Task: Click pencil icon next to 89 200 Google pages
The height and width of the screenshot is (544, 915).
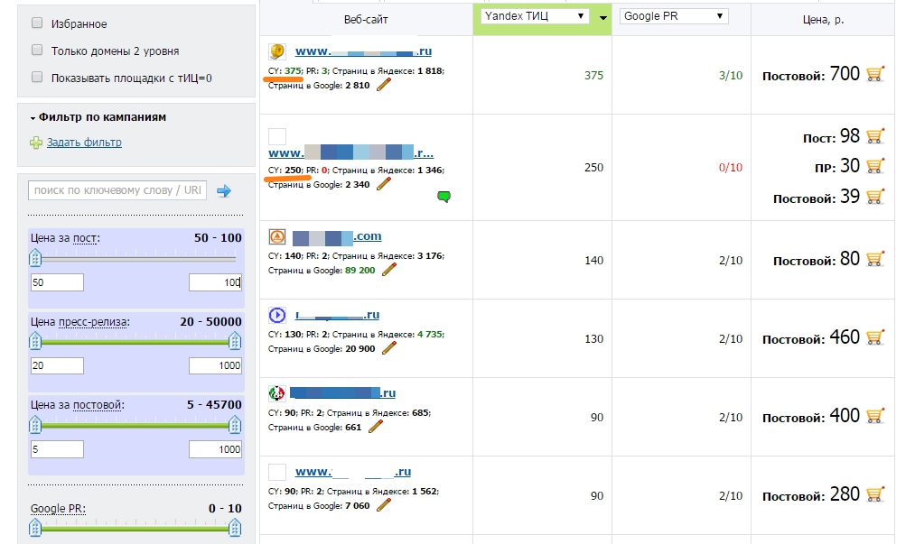Action: (388, 270)
